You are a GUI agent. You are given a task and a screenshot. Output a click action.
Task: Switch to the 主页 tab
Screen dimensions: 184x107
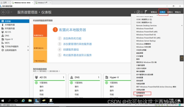point(5,3)
